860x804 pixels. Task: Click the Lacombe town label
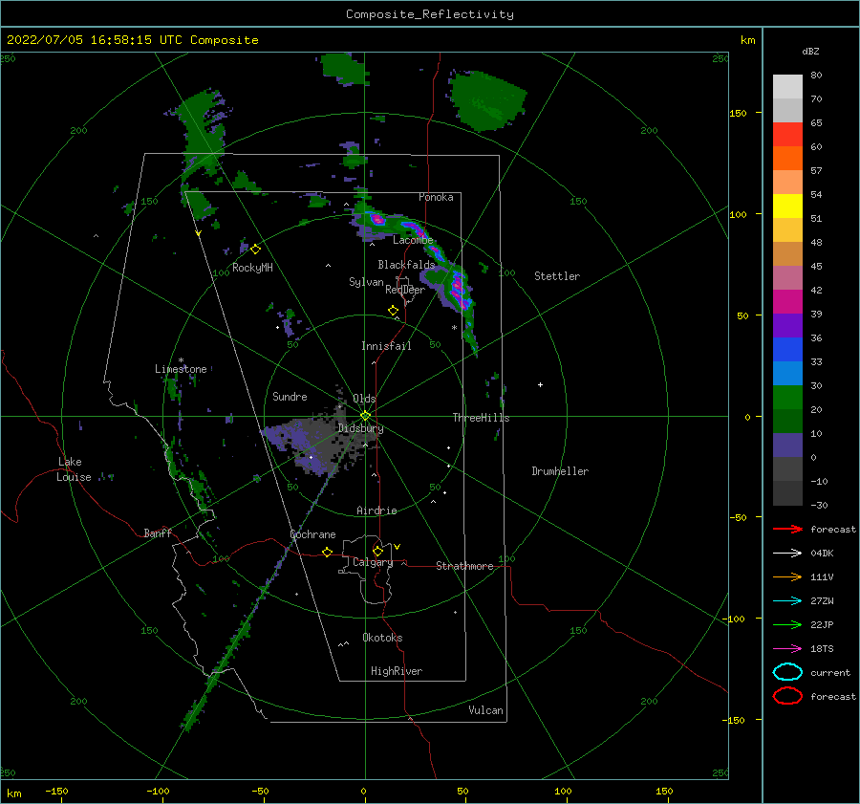click(413, 240)
